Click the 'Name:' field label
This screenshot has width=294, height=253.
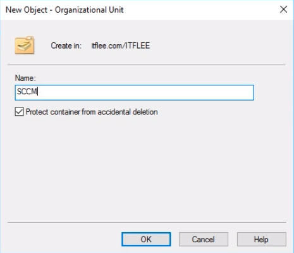[25, 78]
